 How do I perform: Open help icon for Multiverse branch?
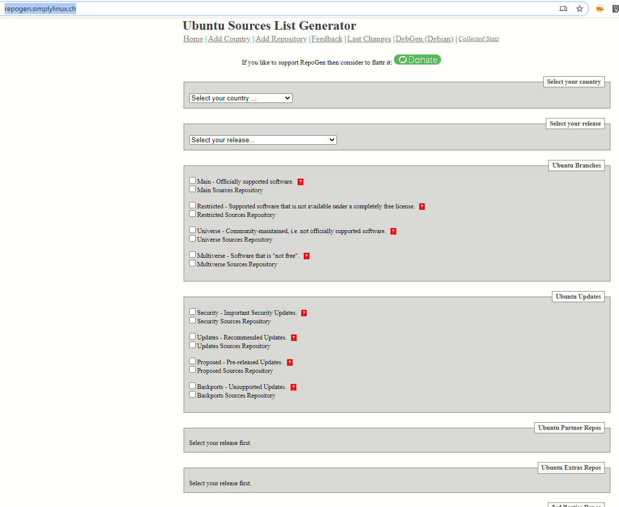click(x=307, y=256)
